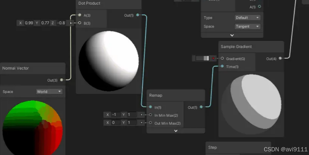
Task: Edit the X field showing 0.99
Action: (29, 23)
